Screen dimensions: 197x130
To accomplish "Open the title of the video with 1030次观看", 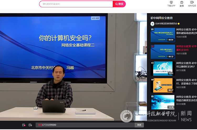I will (186, 31).
